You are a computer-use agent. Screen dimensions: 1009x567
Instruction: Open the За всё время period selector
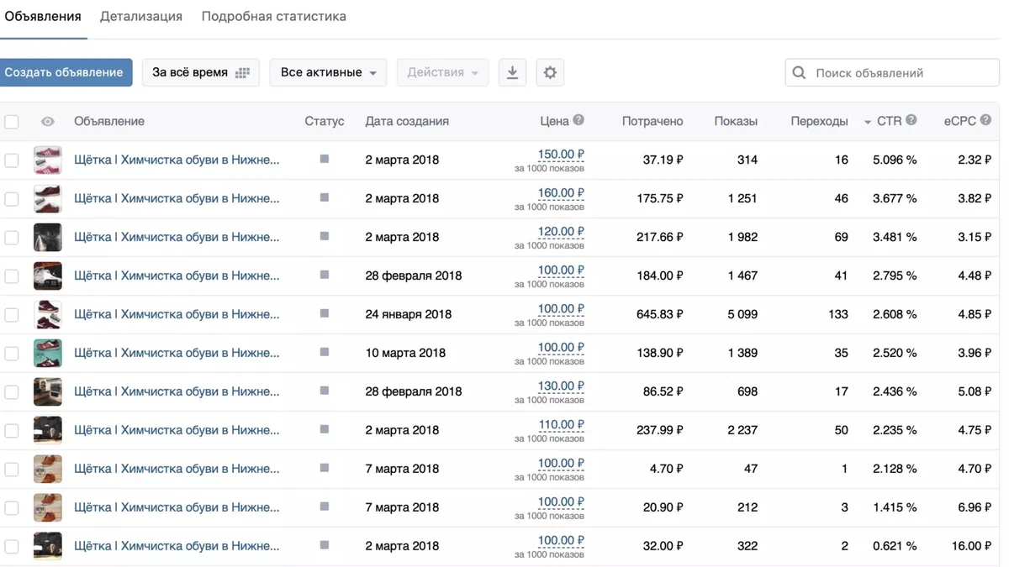tap(200, 73)
